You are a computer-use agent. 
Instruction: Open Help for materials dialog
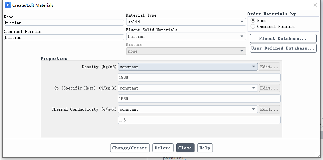[x=205, y=148]
